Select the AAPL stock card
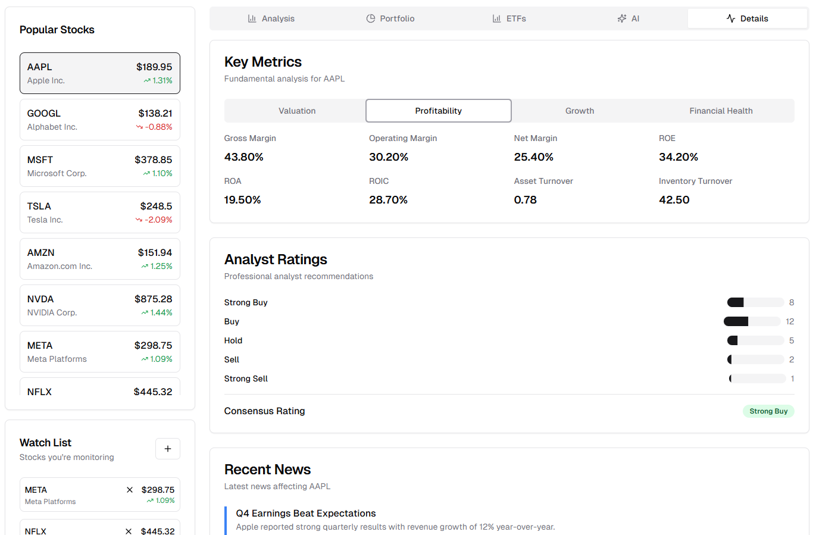838x535 pixels. 100,73
